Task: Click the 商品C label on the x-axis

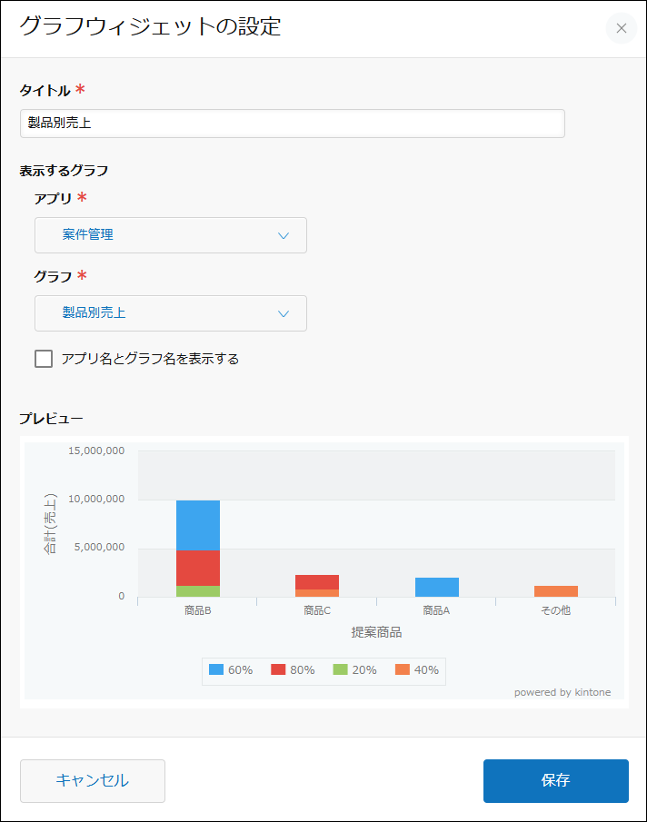Action: 315,611
